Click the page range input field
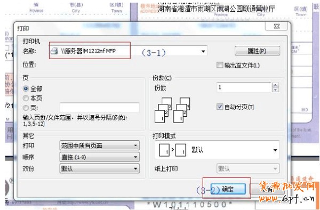 pos(100,108)
